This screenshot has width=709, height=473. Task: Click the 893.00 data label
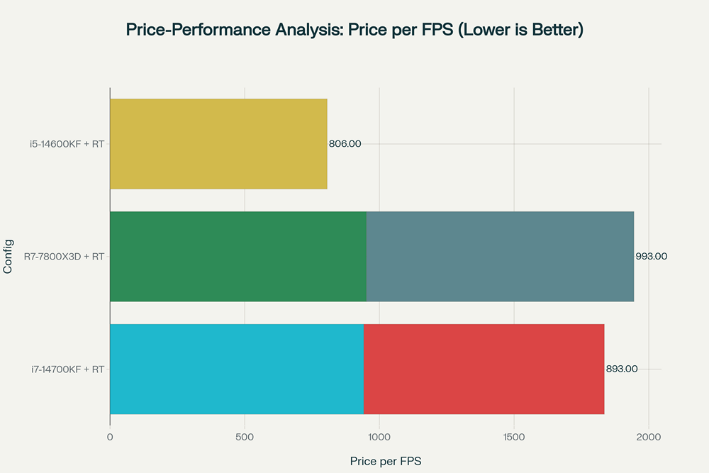pos(622,369)
